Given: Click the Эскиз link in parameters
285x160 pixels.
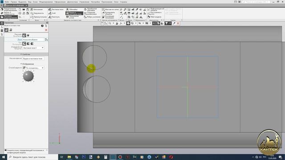Looking at the screenshot, I should click(x=20, y=40).
